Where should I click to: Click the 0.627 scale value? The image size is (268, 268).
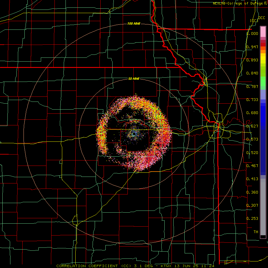pos(252,126)
